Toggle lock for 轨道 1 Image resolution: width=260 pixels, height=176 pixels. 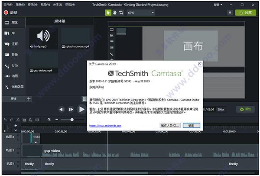tap(18, 166)
